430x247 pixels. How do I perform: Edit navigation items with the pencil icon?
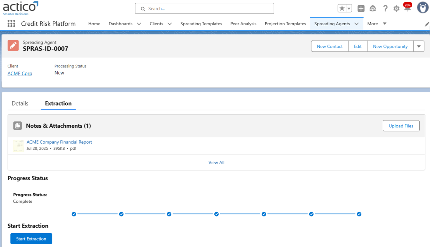(x=427, y=24)
